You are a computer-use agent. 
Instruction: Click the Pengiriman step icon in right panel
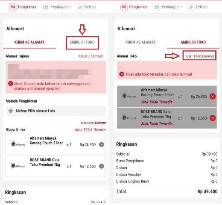tap(124, 7)
